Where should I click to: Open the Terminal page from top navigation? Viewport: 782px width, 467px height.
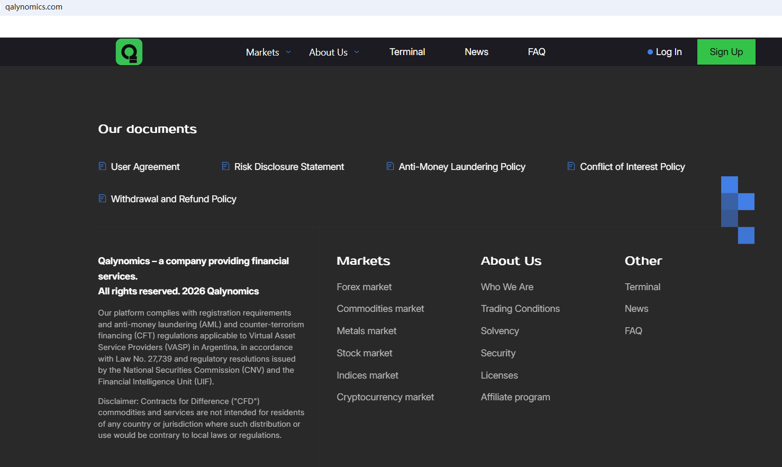407,52
